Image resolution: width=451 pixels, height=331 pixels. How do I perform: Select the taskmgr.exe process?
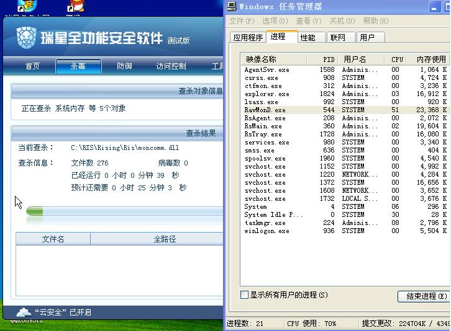click(345, 223)
